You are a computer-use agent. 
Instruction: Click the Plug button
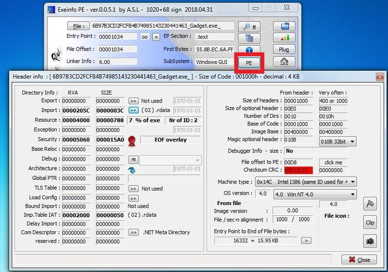point(284,49)
